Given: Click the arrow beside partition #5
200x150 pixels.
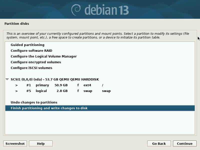Looking at the screenshot, I should (x=16, y=91).
